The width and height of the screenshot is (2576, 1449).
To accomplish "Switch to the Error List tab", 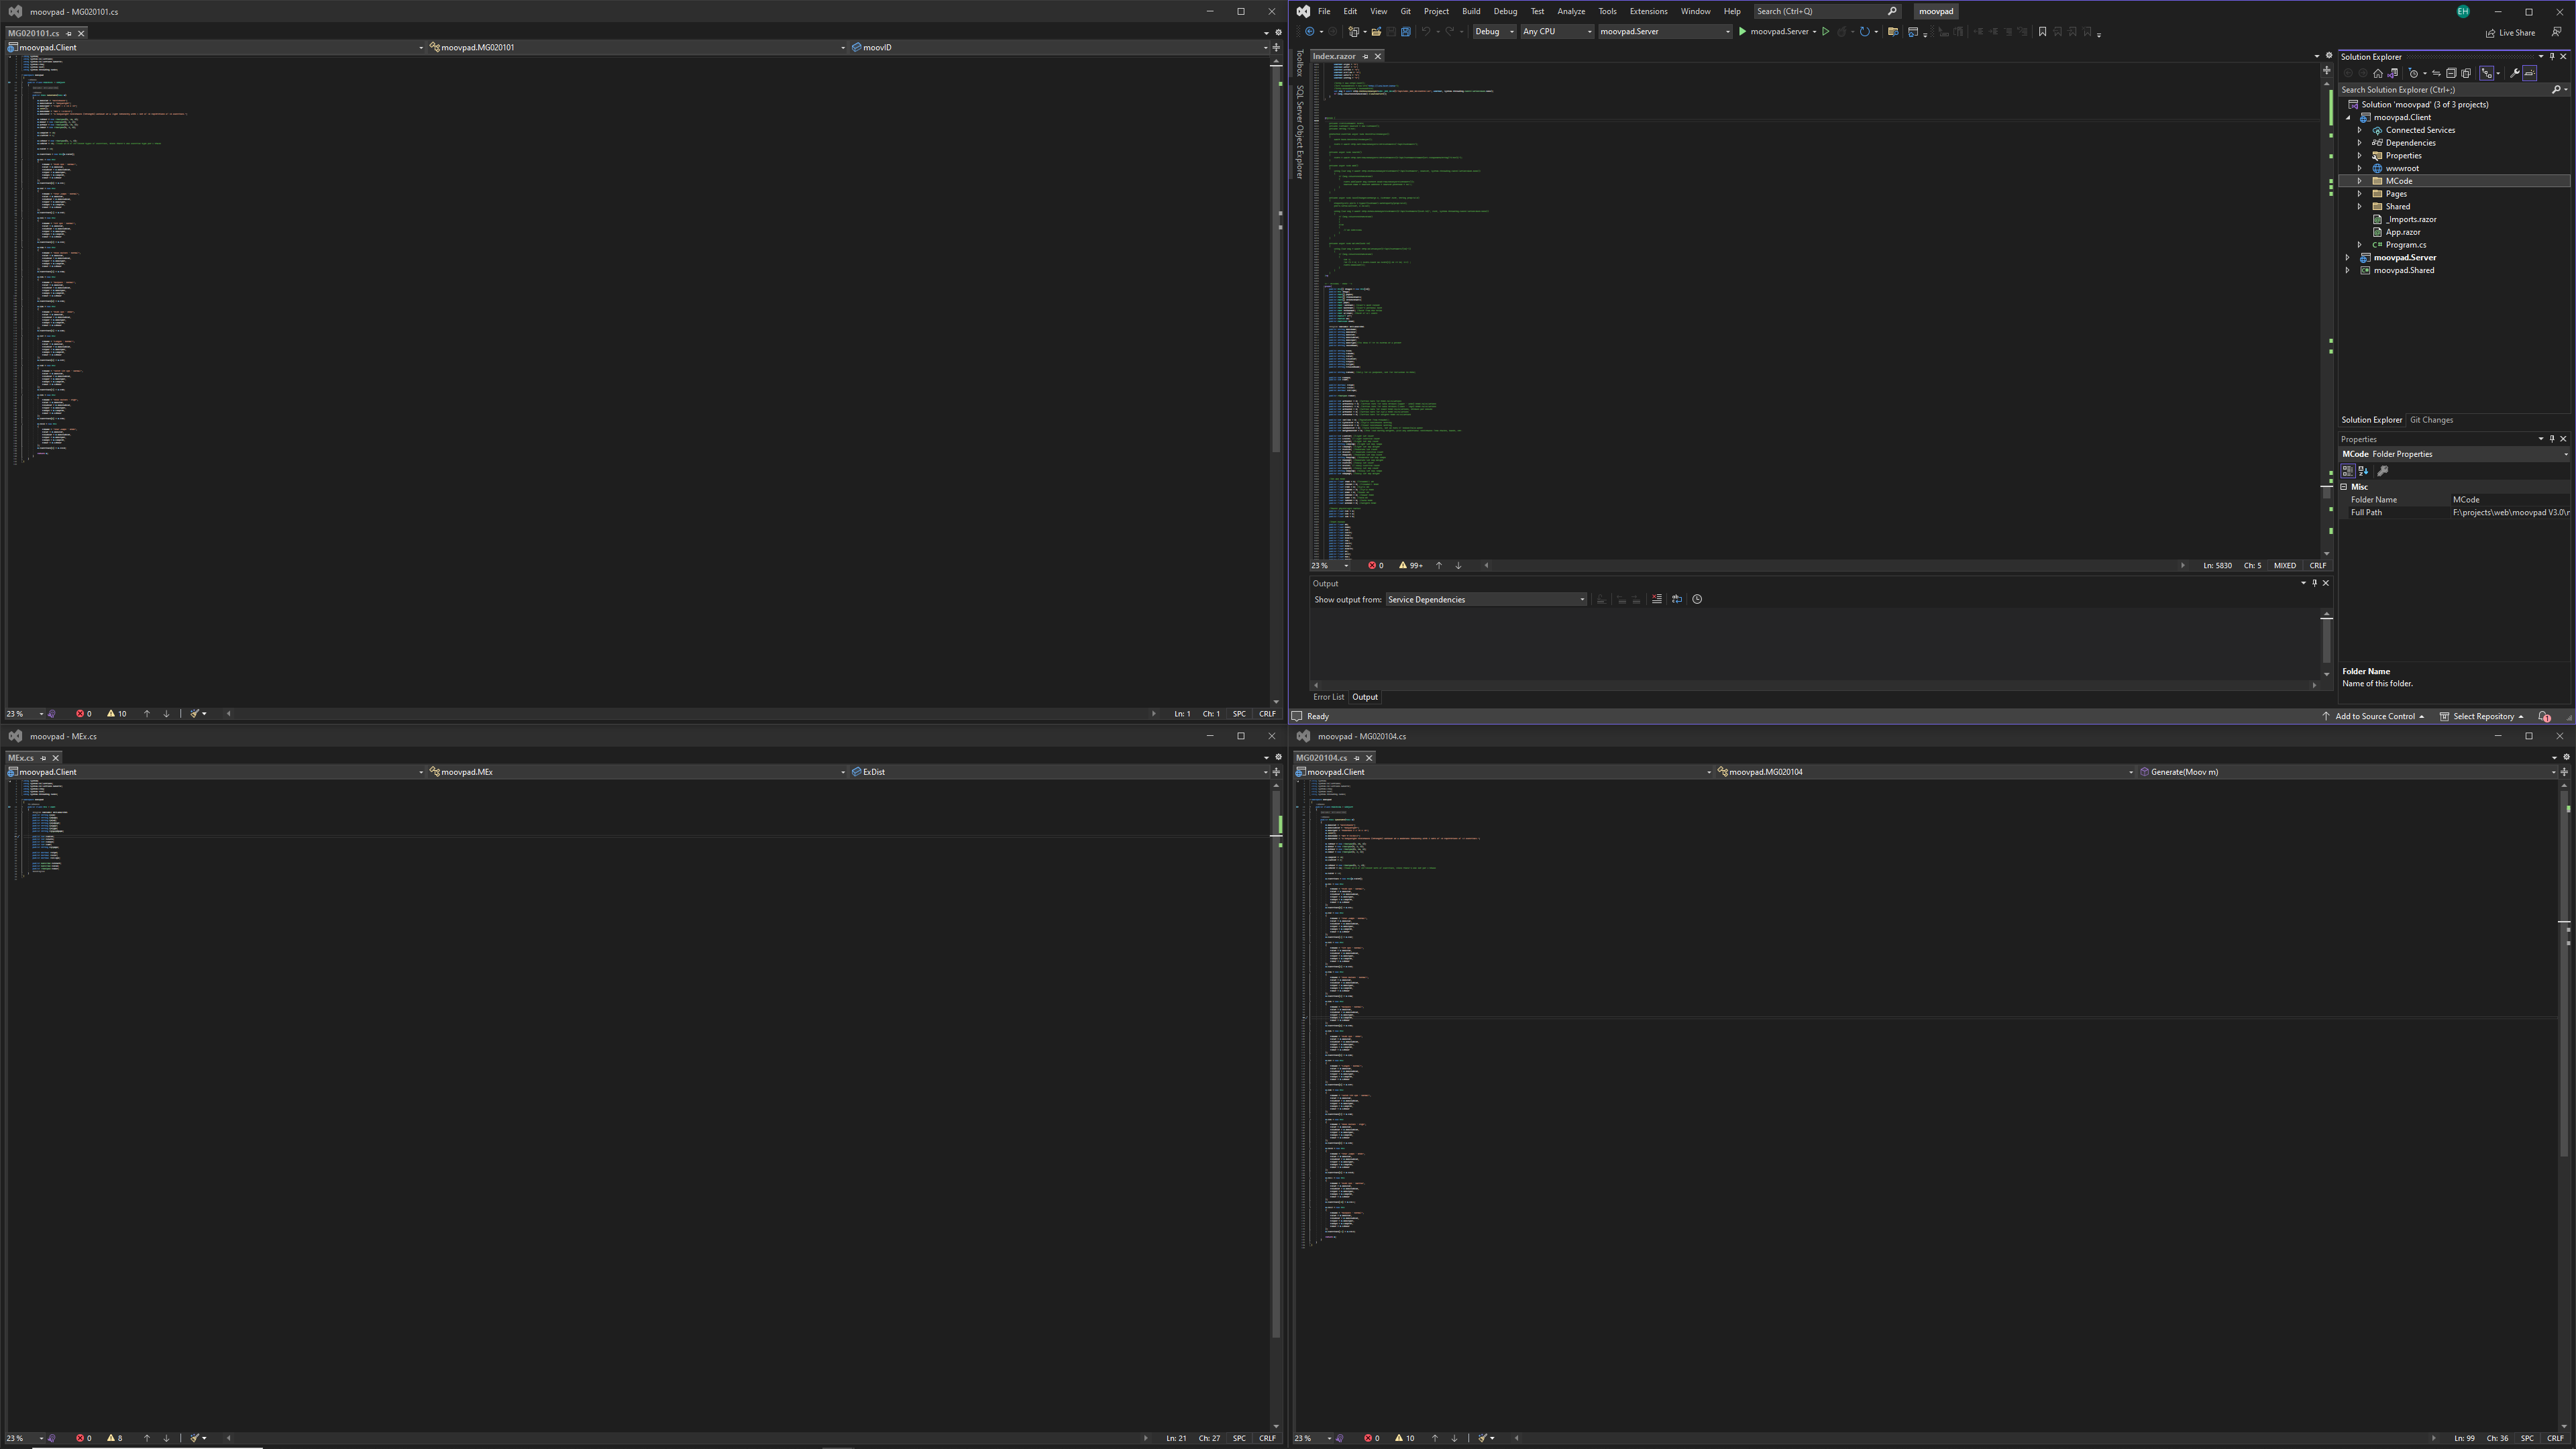I will click(x=1329, y=697).
